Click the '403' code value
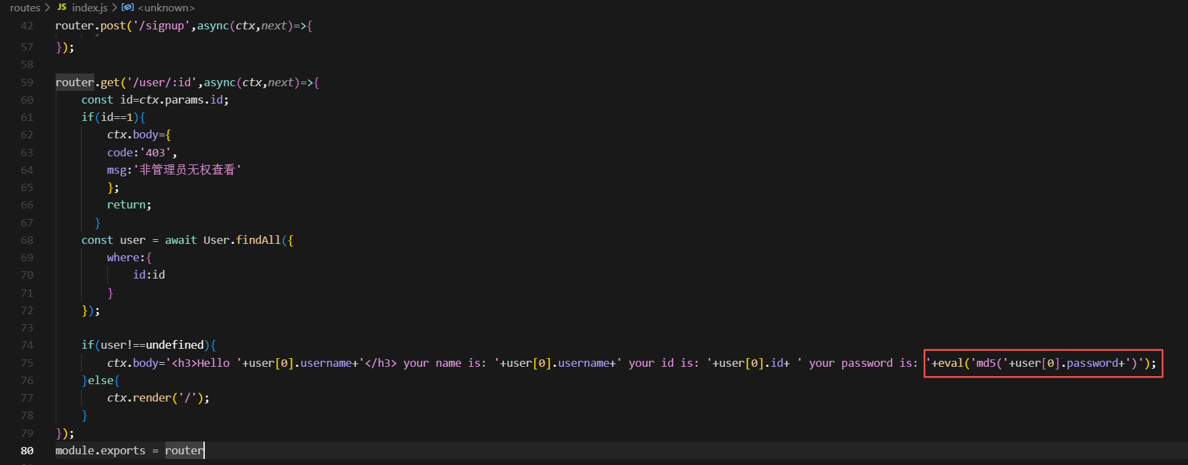 (155, 152)
